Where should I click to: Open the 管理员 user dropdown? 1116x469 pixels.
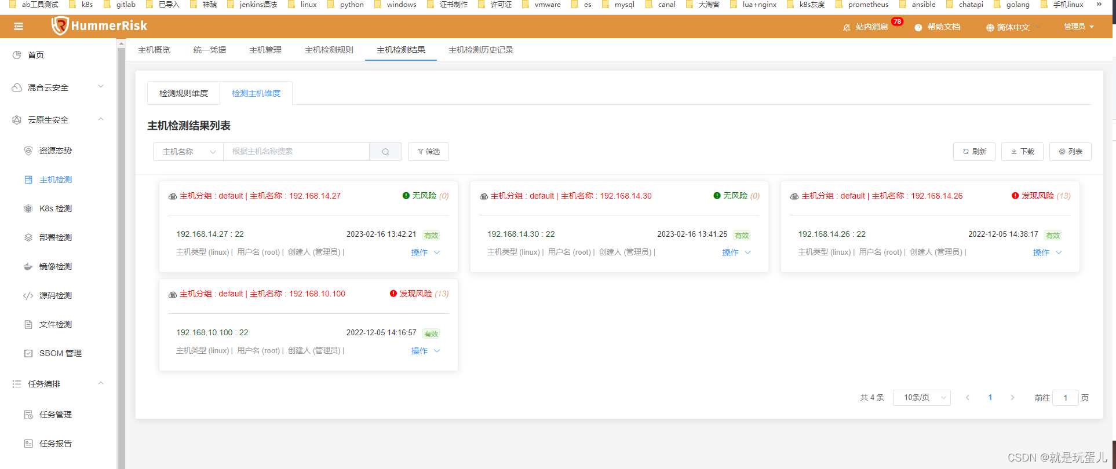coord(1079,27)
